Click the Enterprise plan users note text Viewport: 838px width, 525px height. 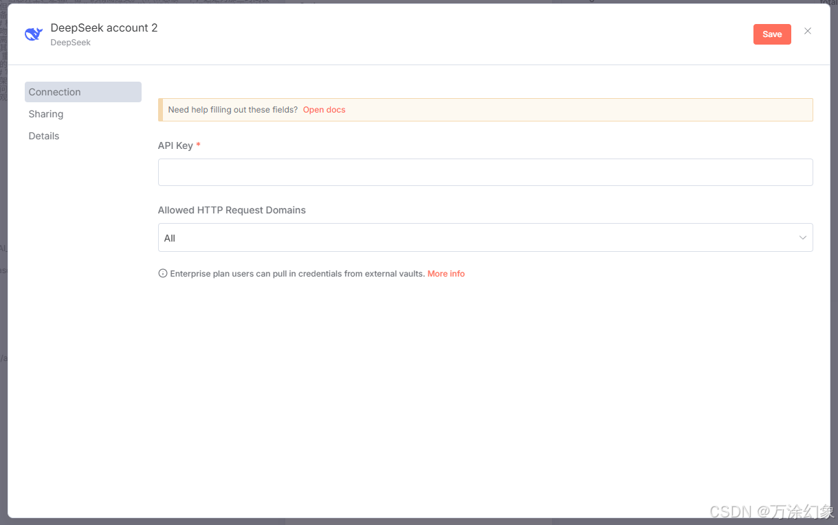[x=297, y=273]
